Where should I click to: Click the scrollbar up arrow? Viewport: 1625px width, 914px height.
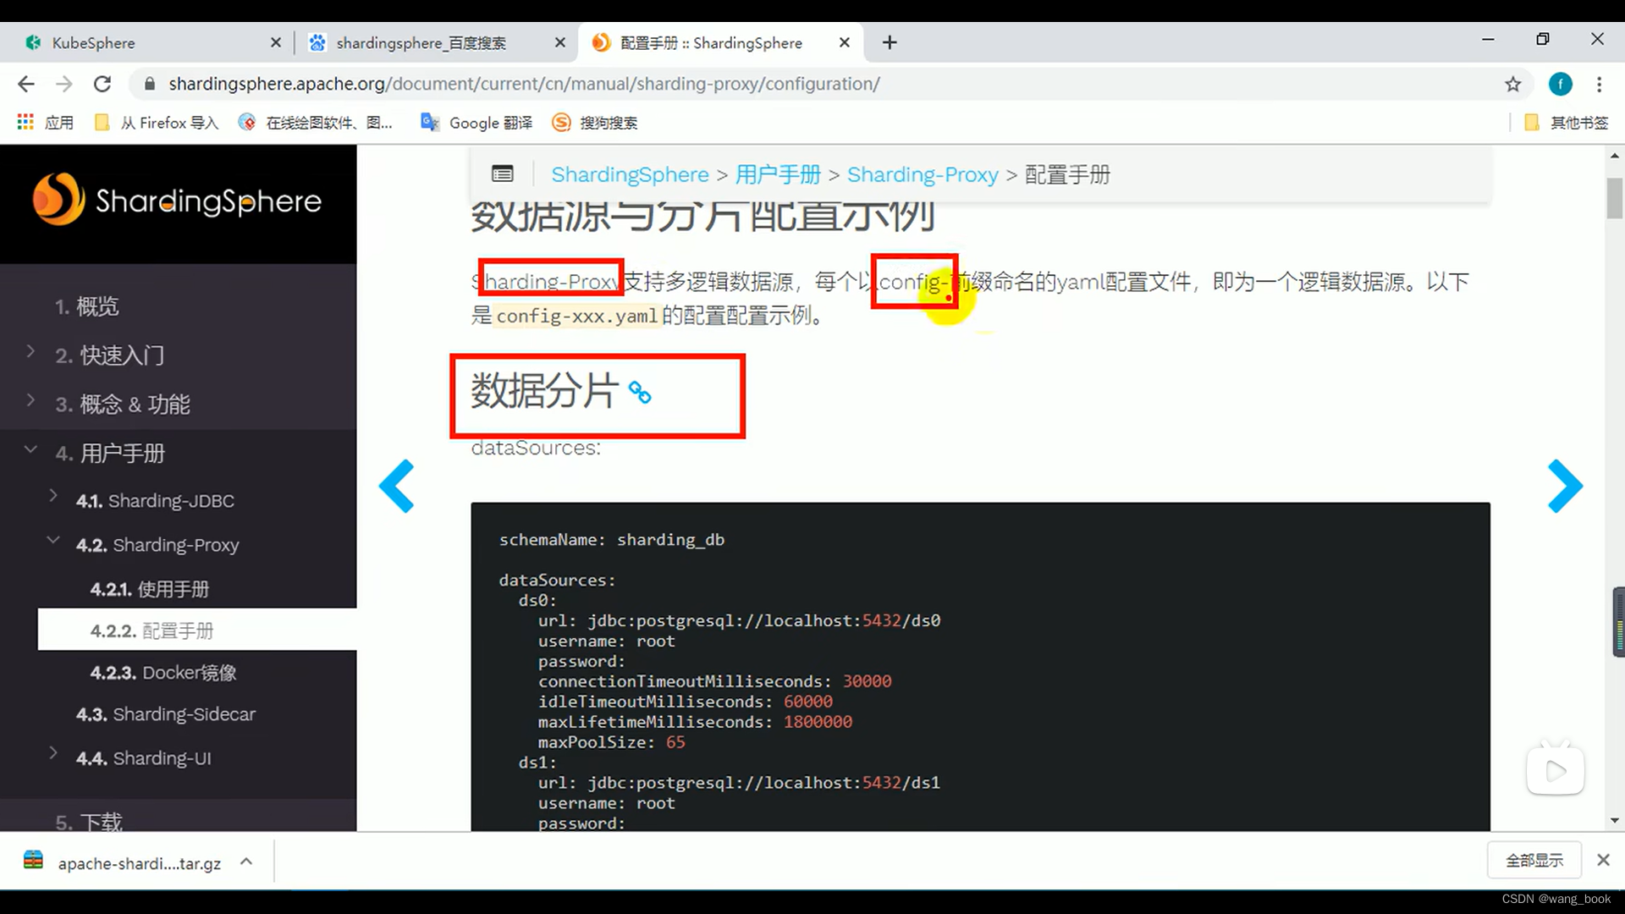tap(1614, 156)
